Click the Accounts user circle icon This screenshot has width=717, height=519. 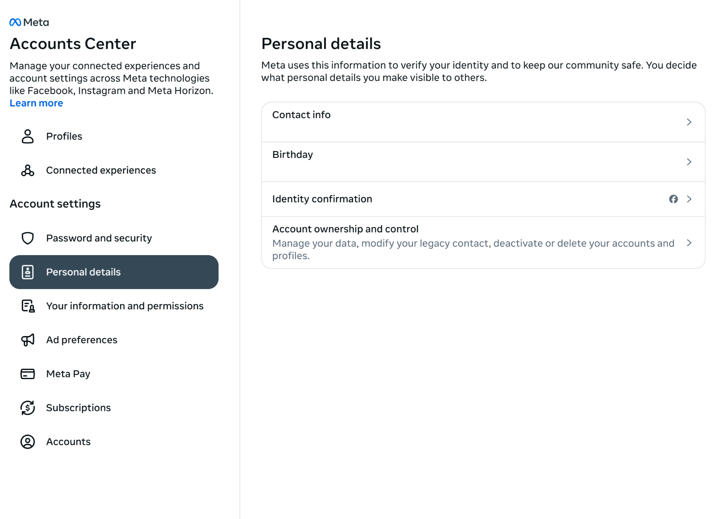point(28,442)
